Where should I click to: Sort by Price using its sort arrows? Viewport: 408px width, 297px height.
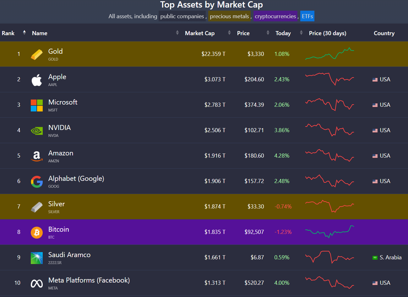coord(268,33)
